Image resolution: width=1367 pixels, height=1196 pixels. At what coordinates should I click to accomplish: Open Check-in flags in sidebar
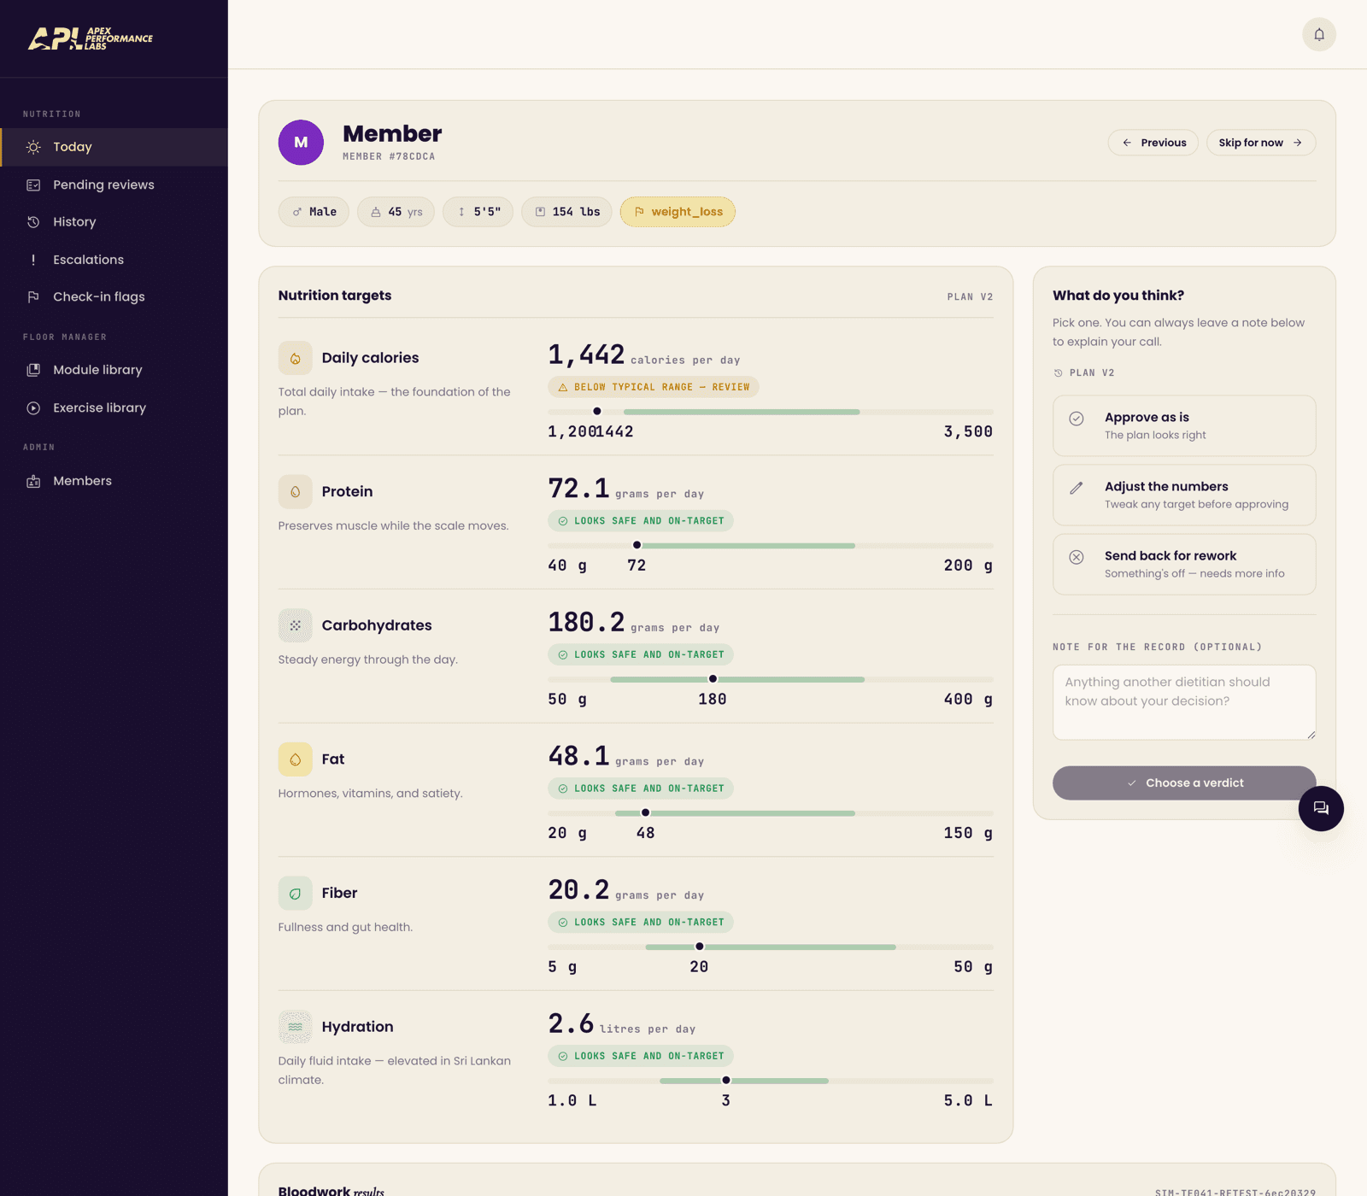[114, 296]
